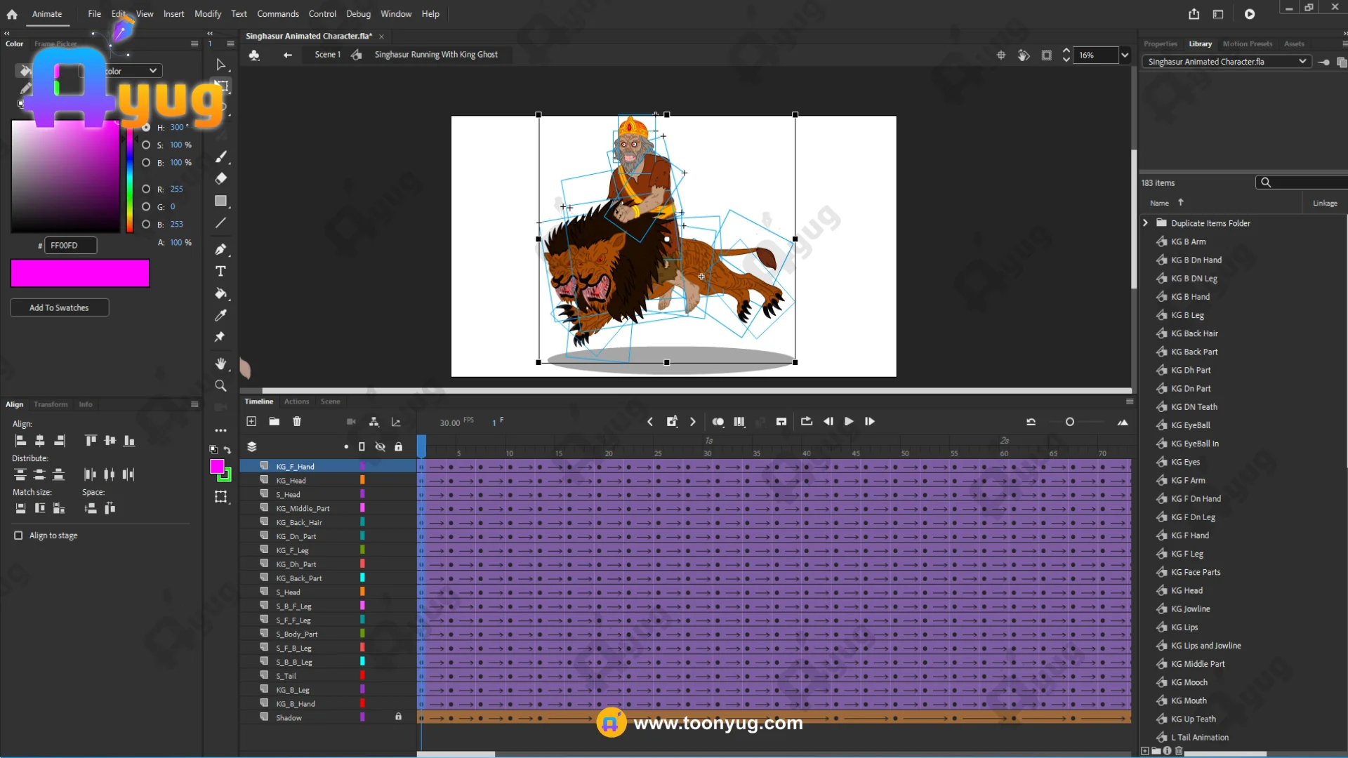The height and width of the screenshot is (758, 1348).
Task: Toggle the lock on the Shadow layer
Action: pos(398,717)
